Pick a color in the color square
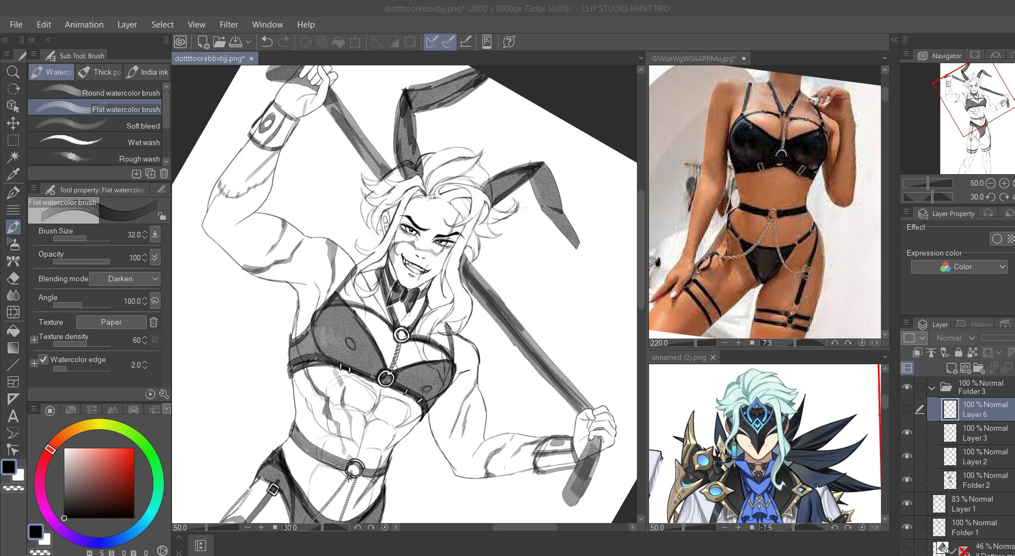 (x=99, y=482)
